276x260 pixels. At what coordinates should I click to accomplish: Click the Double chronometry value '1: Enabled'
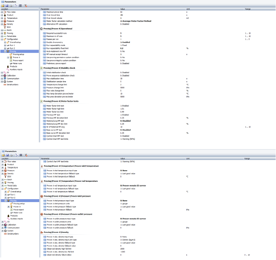(x=125, y=42)
